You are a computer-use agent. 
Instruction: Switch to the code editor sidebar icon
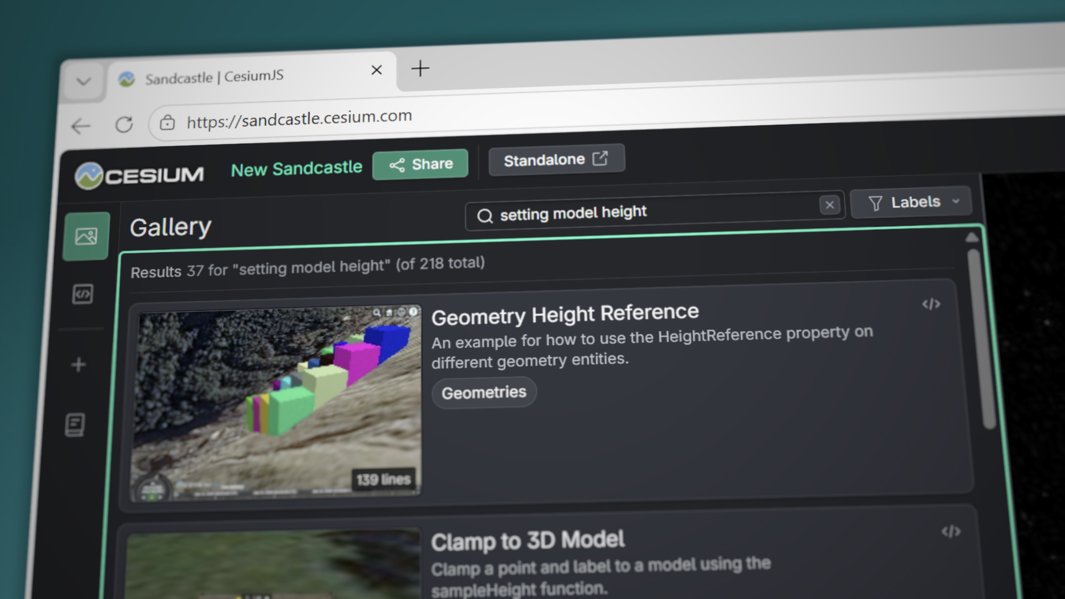click(x=82, y=295)
